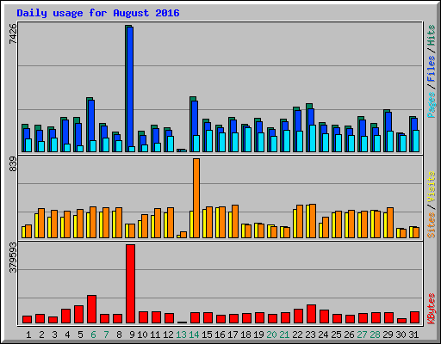Click the tallest orange bar on day 14

(x=196, y=198)
